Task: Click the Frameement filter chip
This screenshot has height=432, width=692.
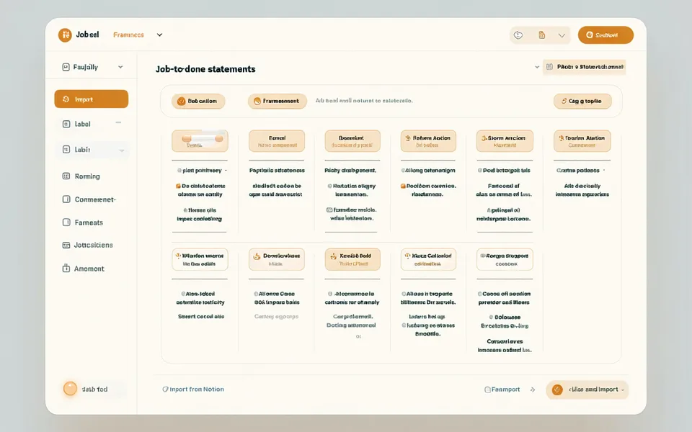Action: pos(277,102)
